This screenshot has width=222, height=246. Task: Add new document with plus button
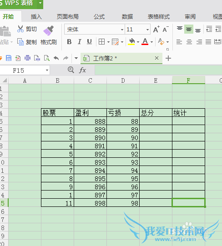(168, 58)
